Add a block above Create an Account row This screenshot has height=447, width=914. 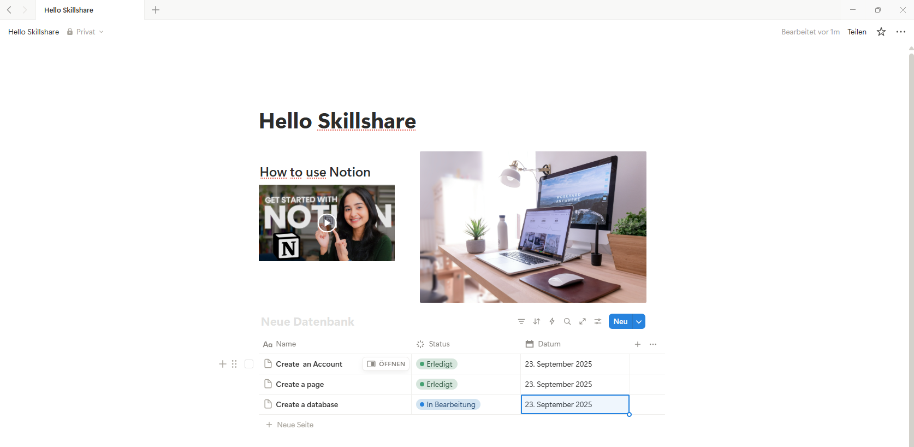[x=223, y=364]
